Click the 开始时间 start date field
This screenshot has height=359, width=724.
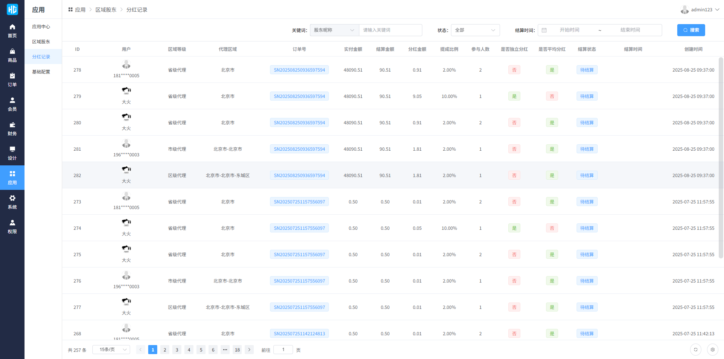pos(569,30)
